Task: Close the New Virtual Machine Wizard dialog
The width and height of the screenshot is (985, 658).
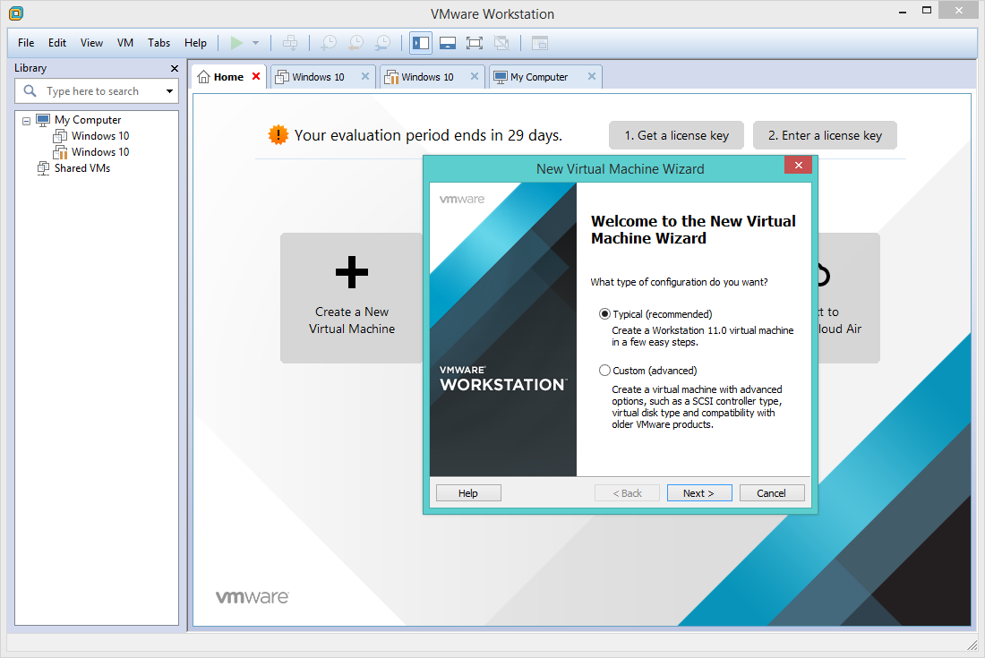Action: (798, 165)
